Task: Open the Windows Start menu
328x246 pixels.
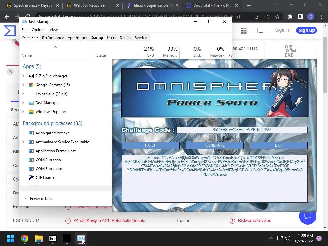Action: [10, 238]
